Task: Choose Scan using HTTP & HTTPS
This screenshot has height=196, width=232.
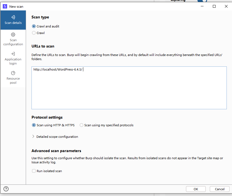Action: tap(34, 125)
